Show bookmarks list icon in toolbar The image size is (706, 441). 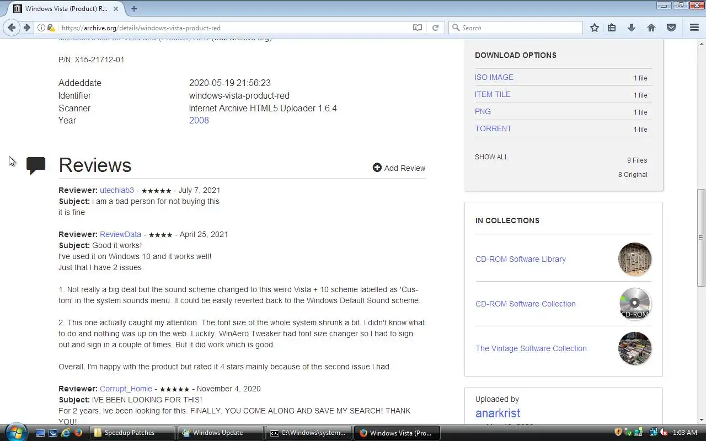click(x=612, y=28)
